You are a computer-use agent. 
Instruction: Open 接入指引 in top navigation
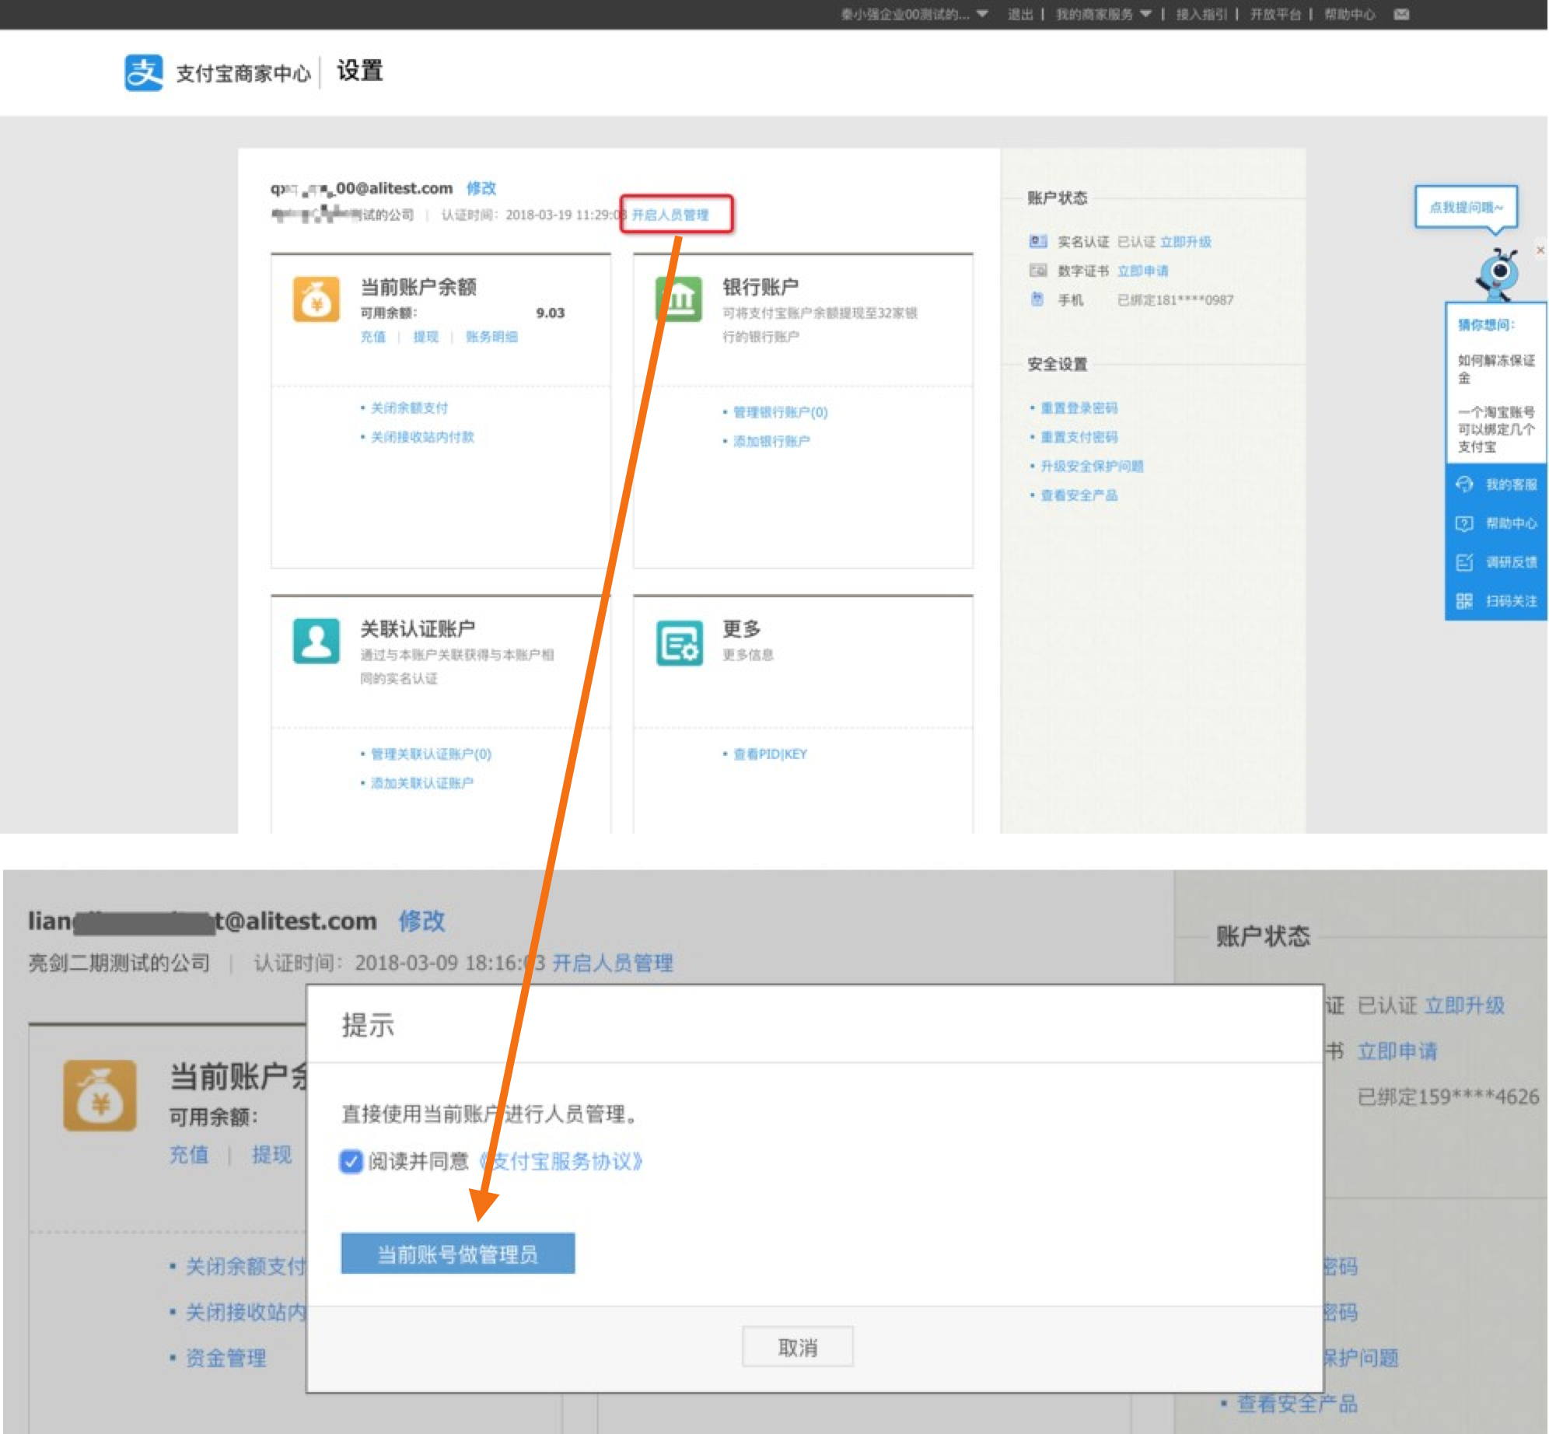(1201, 14)
